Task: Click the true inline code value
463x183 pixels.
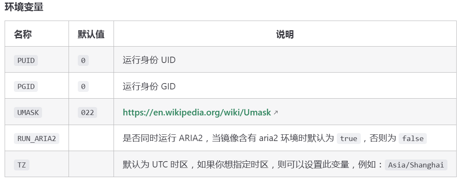Action: (x=349, y=139)
